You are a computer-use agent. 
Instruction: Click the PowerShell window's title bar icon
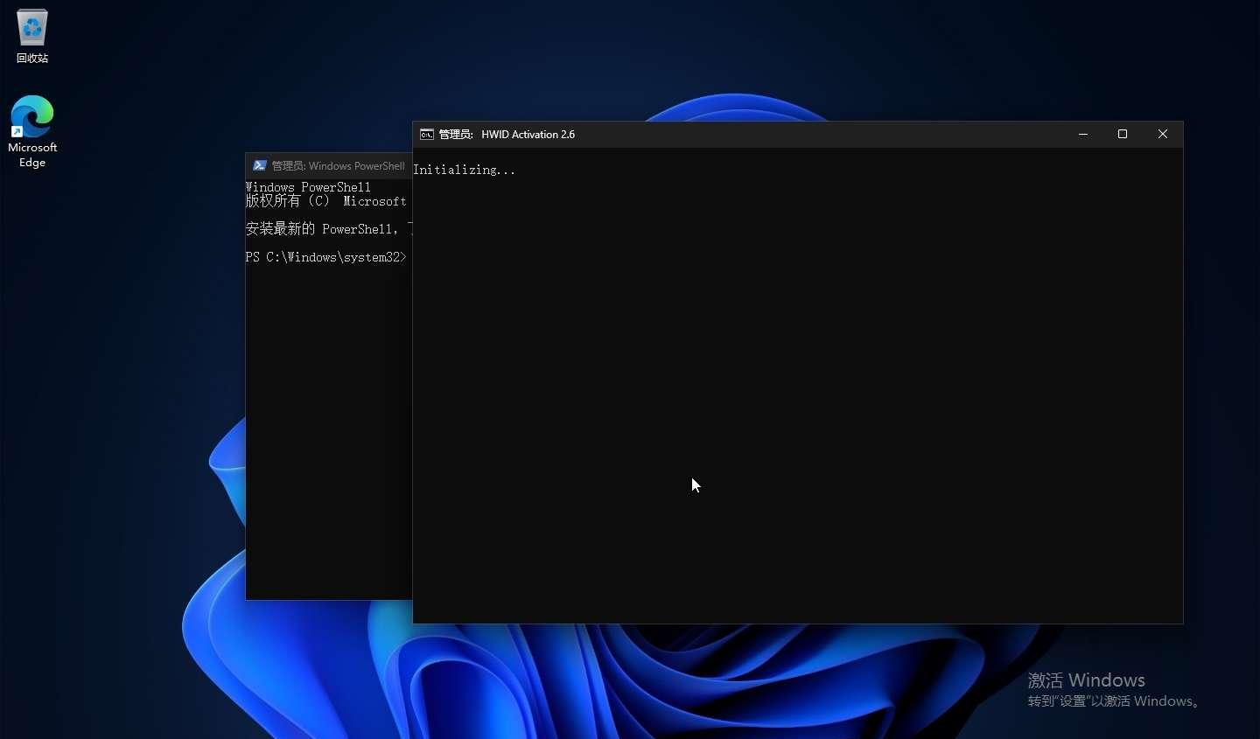click(x=260, y=166)
